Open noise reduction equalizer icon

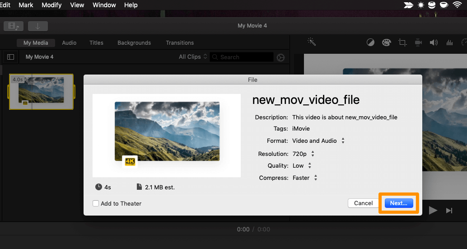(449, 42)
